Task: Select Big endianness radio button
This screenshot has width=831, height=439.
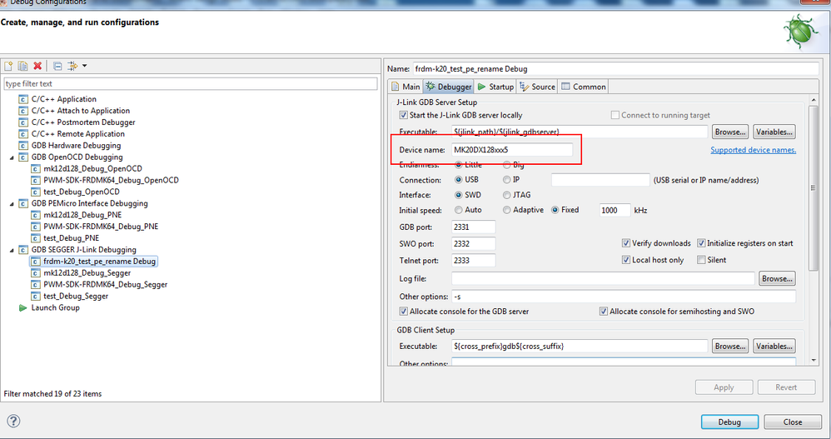Action: [x=506, y=165]
